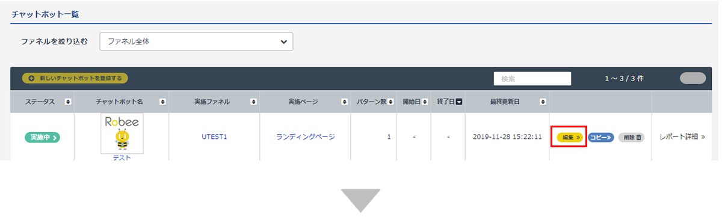
Task: Sort by 最終更新日 column sort icon
Action: pos(543,102)
